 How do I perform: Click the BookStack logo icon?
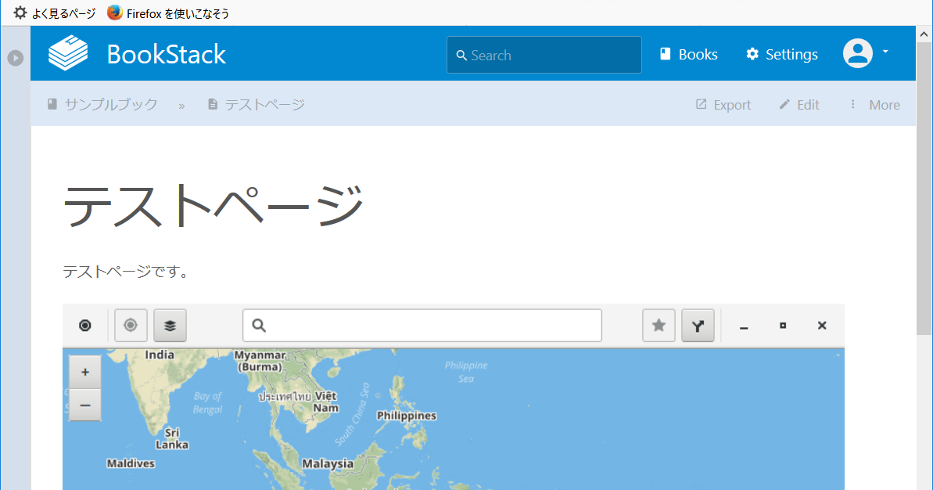coord(68,52)
